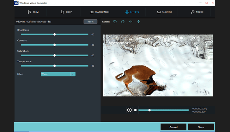Viewport: 230px width, 132px height.
Task: Open the Water filter combo box
Action: click(x=56, y=74)
